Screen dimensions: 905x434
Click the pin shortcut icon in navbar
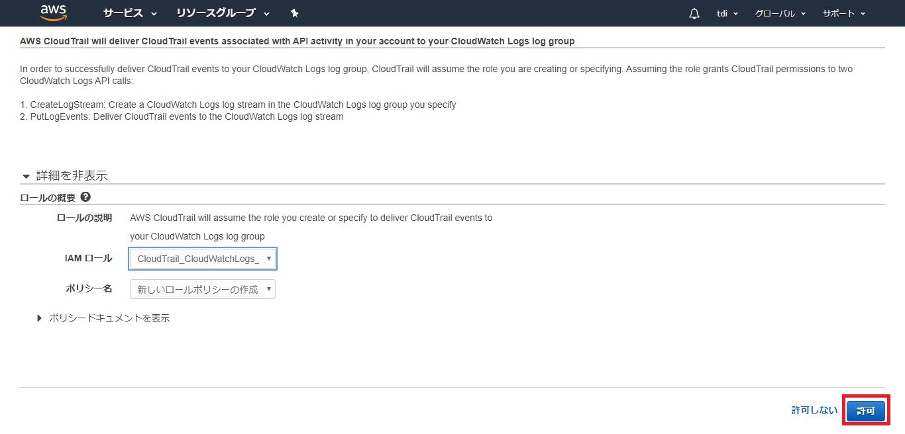[295, 13]
